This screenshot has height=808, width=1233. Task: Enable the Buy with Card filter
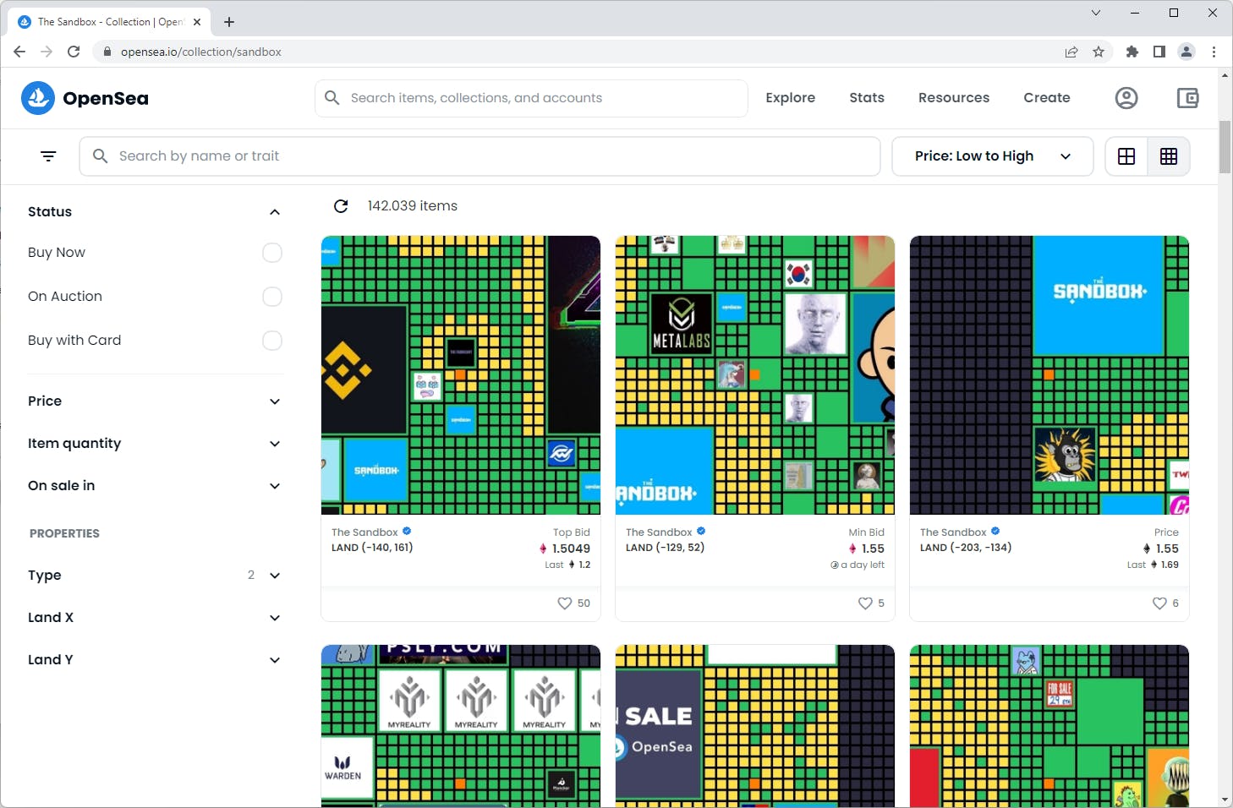(272, 341)
